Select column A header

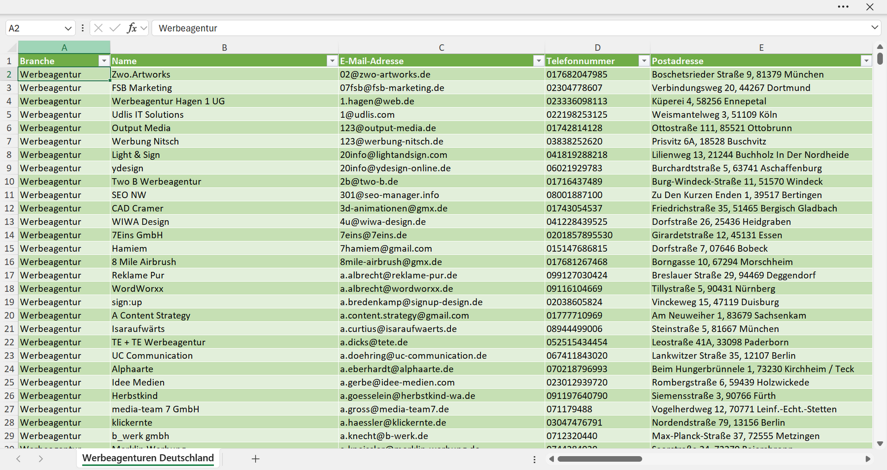[x=64, y=47]
